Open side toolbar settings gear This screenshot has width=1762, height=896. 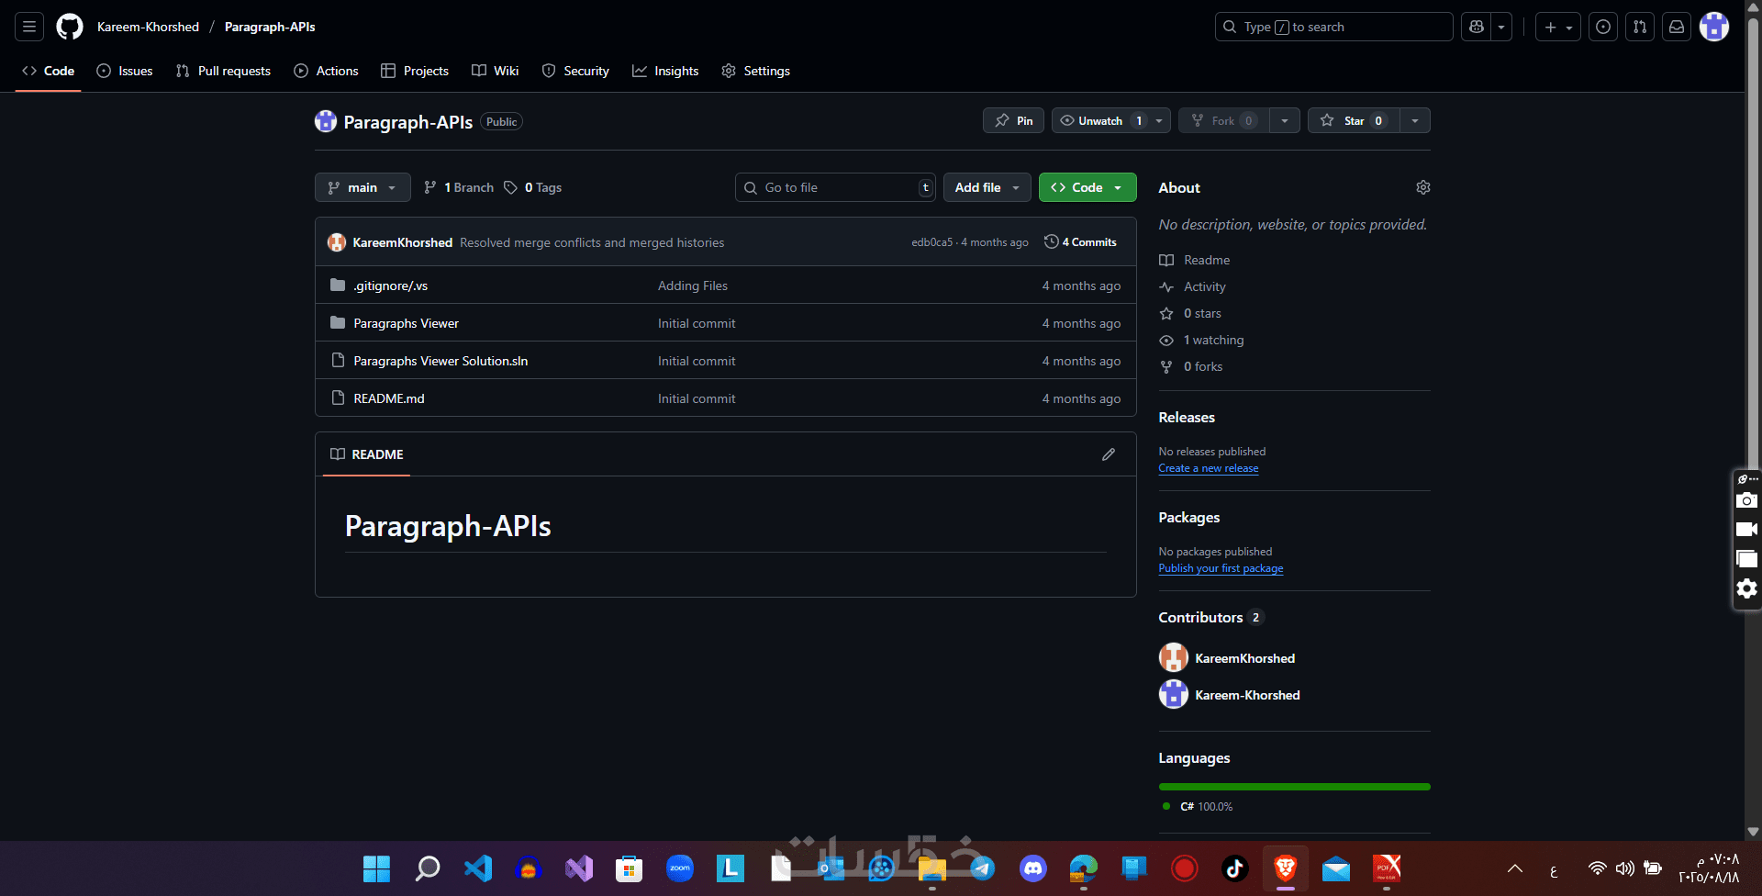pyautogui.click(x=1746, y=588)
